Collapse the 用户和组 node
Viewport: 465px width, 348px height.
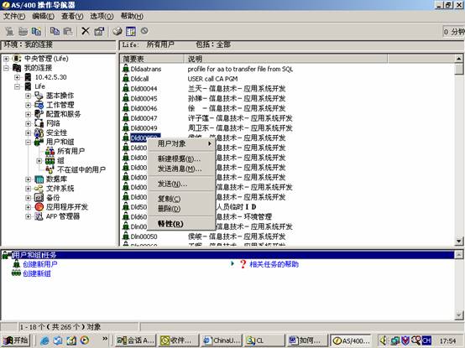coord(29,143)
